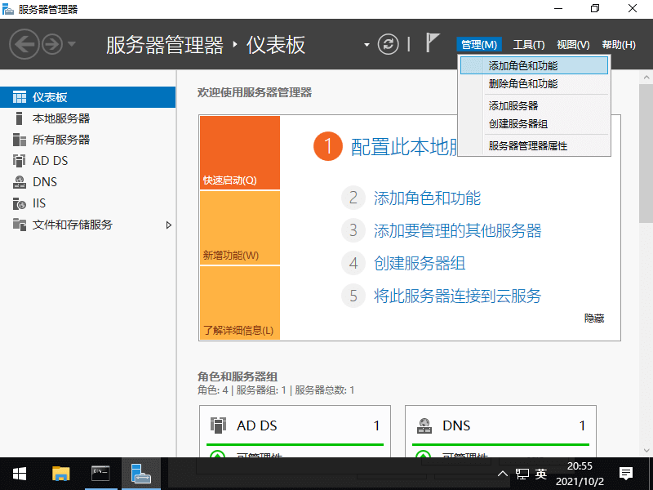Select 仪表板 in the sidebar
The width and height of the screenshot is (653, 490).
tap(87, 97)
